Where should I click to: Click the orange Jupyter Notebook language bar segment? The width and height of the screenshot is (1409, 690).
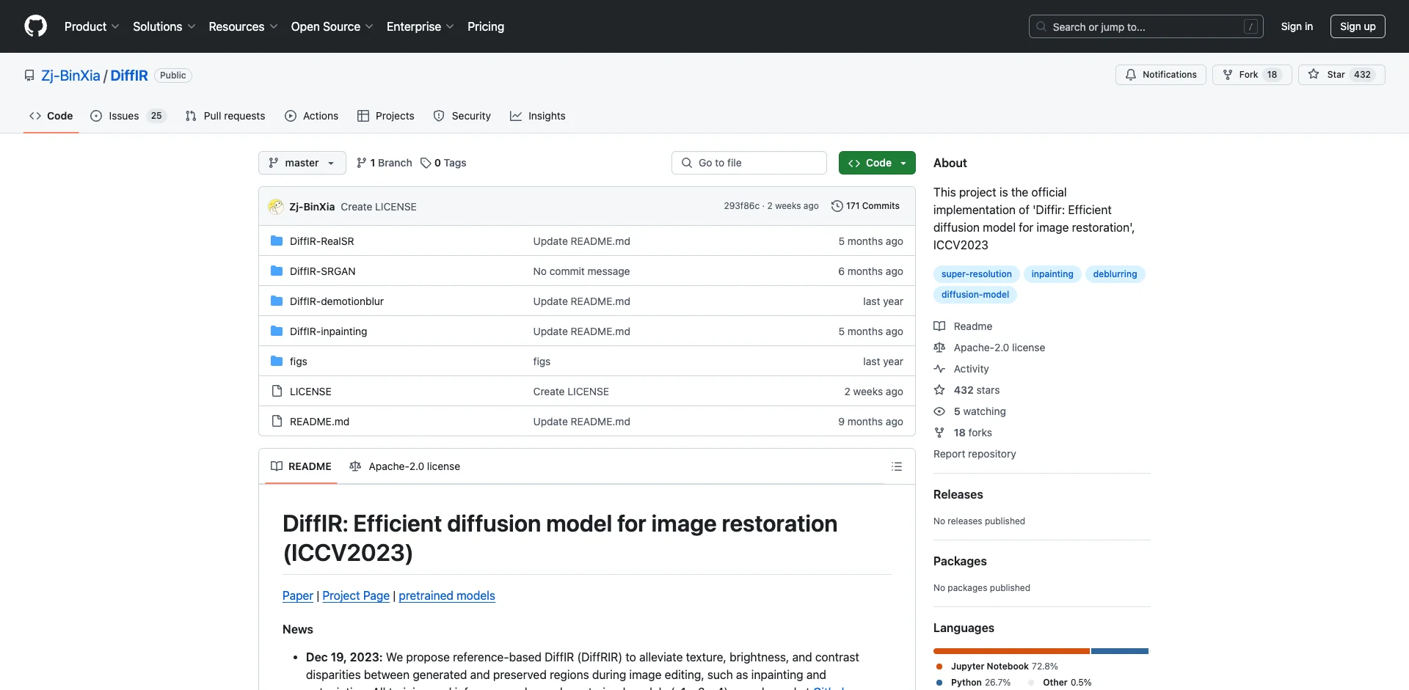(1011, 651)
